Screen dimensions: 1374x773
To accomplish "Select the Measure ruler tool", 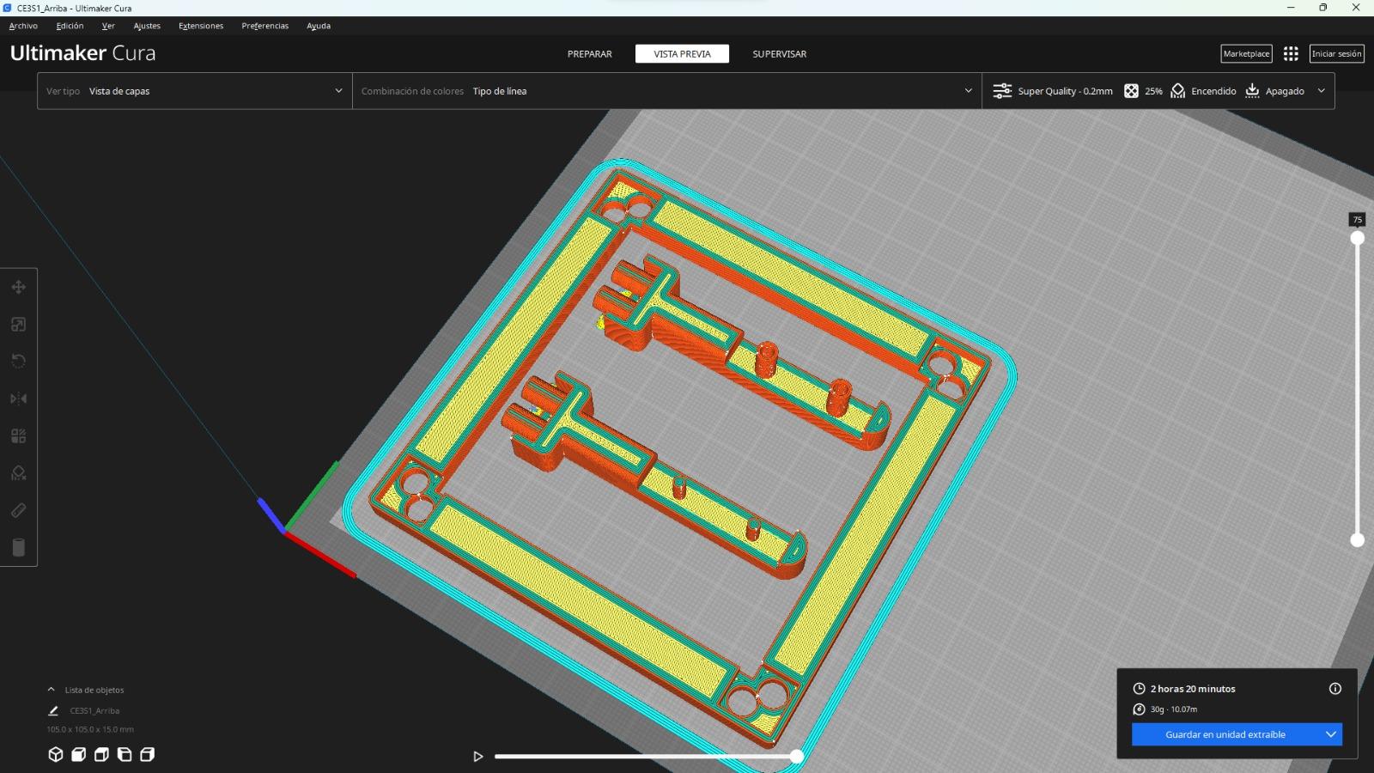I will tap(18, 510).
